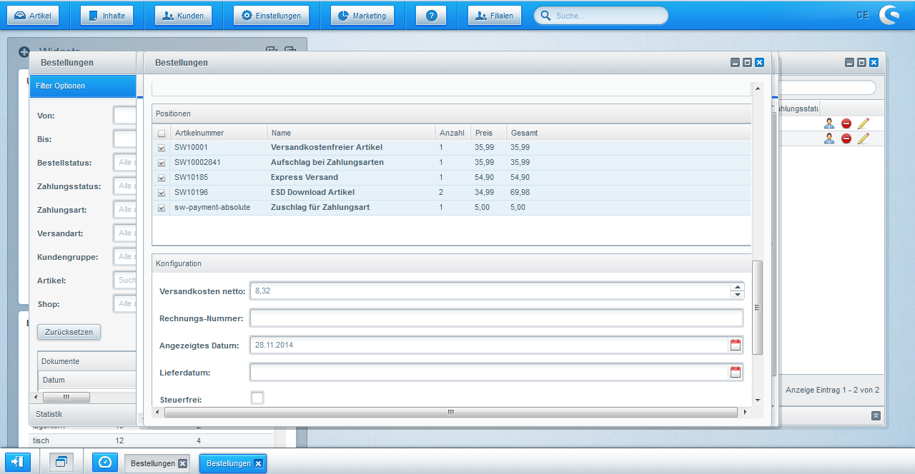Image resolution: width=915 pixels, height=474 pixels.
Task: Click pencil edit icon in second order row
Action: [x=864, y=138]
